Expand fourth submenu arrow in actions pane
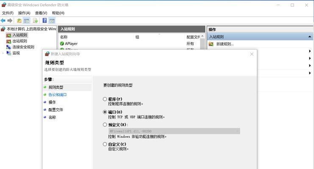This screenshot has height=169, width=314. coord(310,73)
